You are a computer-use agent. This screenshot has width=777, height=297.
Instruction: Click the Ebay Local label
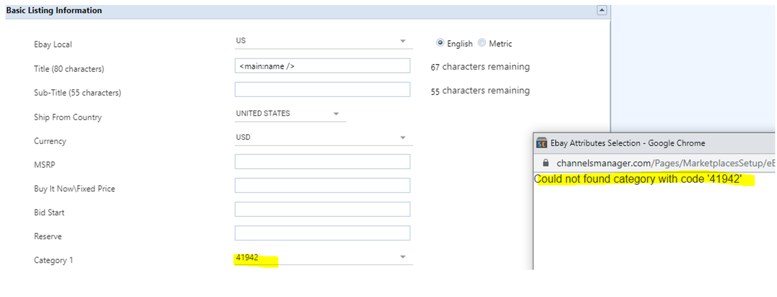(x=53, y=44)
